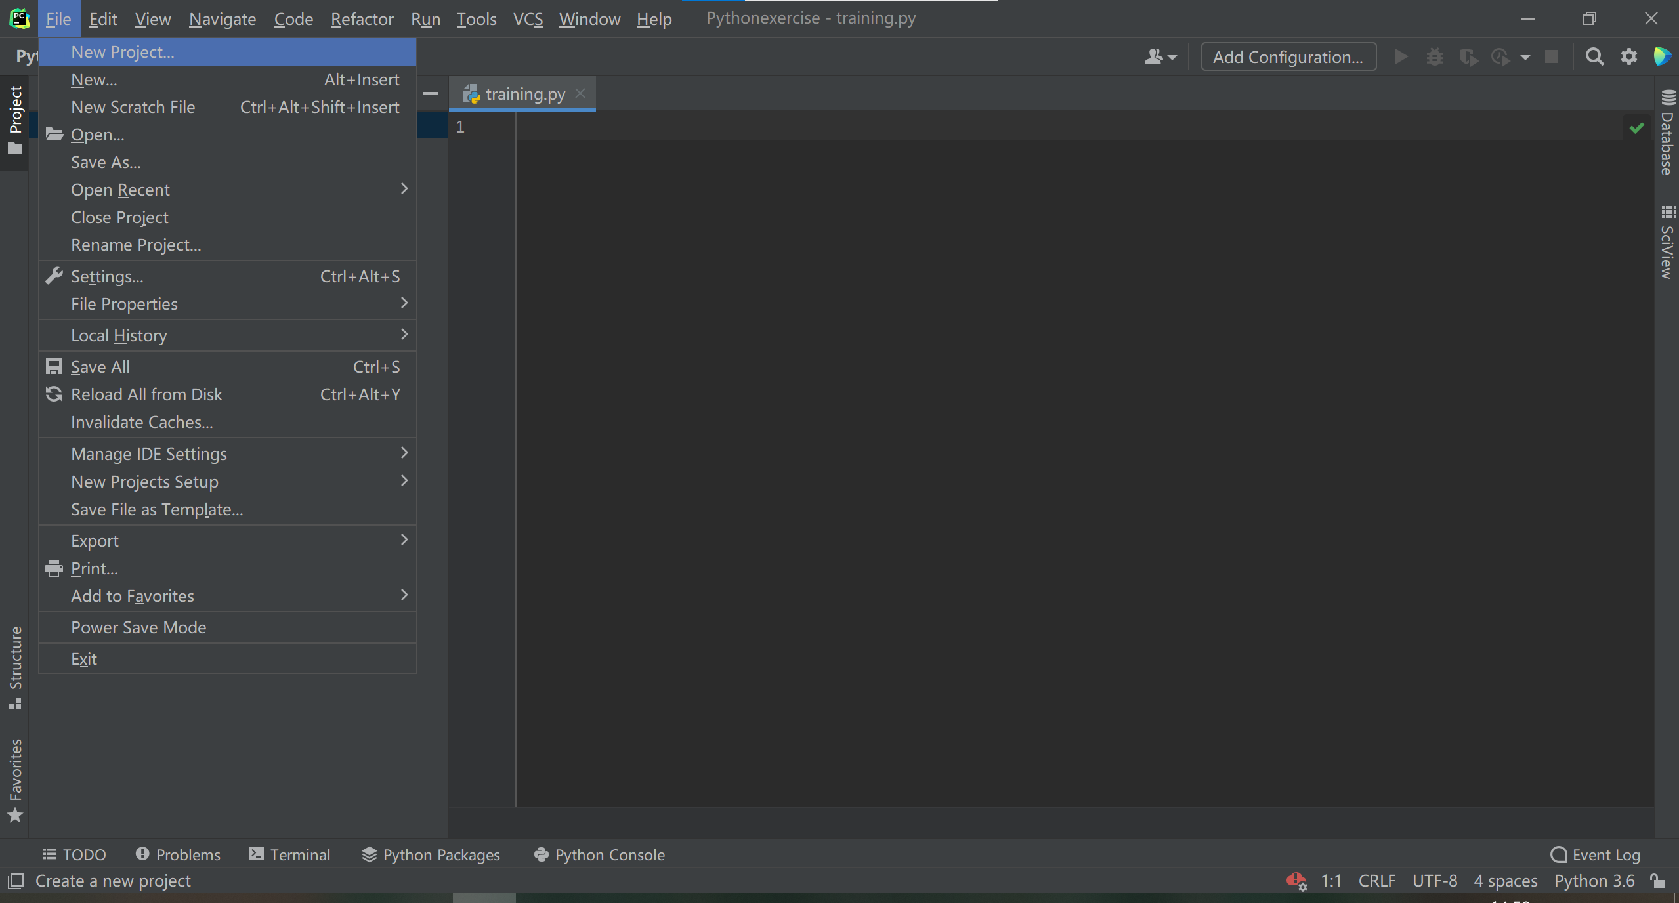
Task: Open IDE settings gear icon in toolbar
Action: tap(1628, 57)
